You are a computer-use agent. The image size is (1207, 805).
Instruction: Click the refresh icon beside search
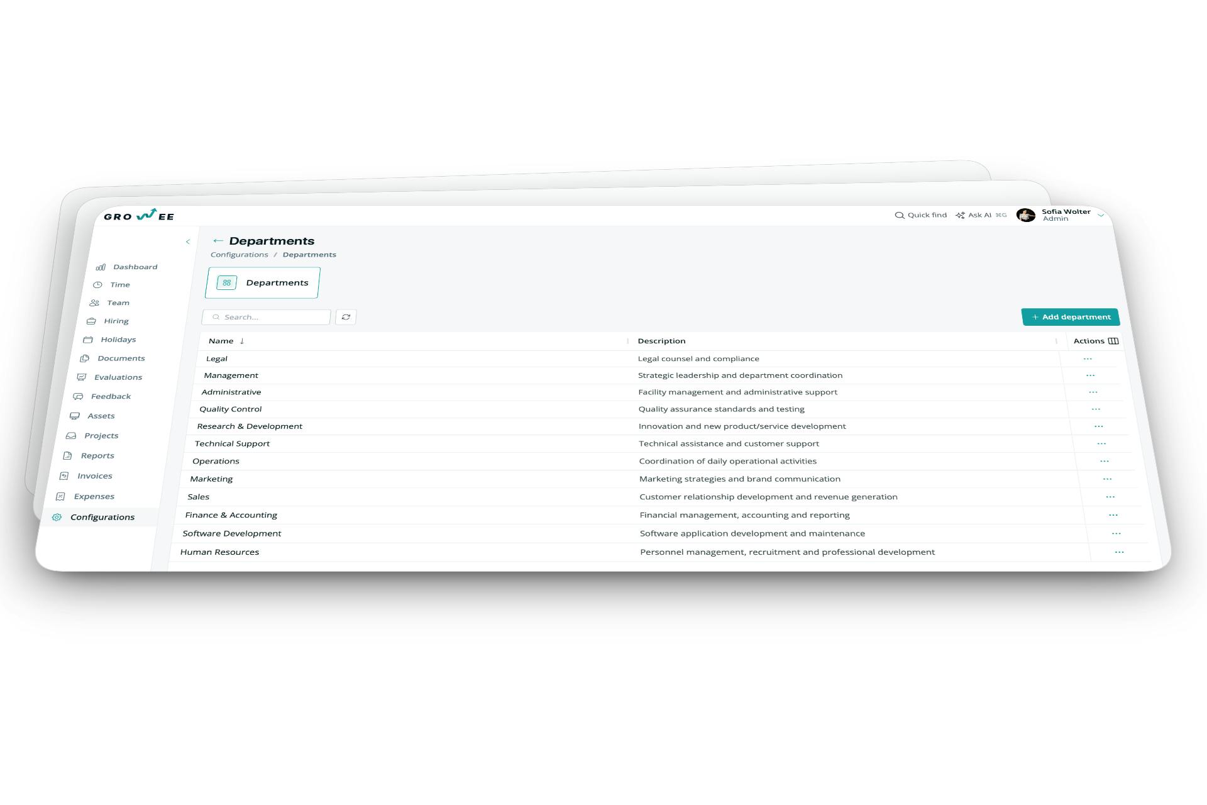pos(346,317)
